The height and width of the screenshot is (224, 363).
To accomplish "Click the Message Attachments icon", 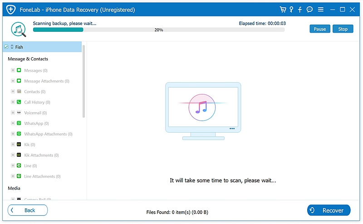I will tap(19, 81).
